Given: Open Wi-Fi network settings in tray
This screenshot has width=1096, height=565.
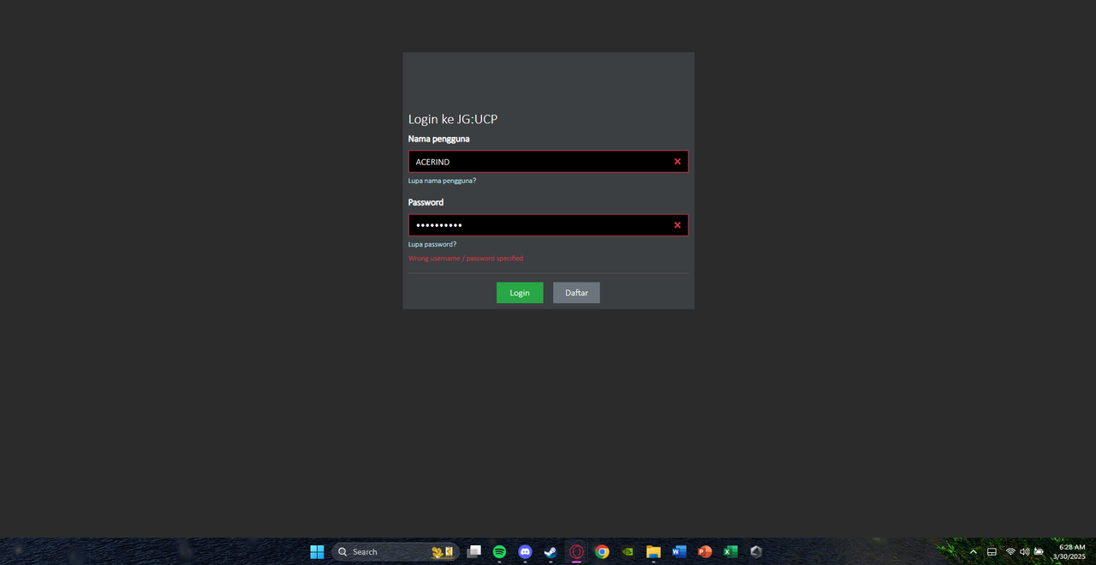Looking at the screenshot, I should pos(1010,552).
